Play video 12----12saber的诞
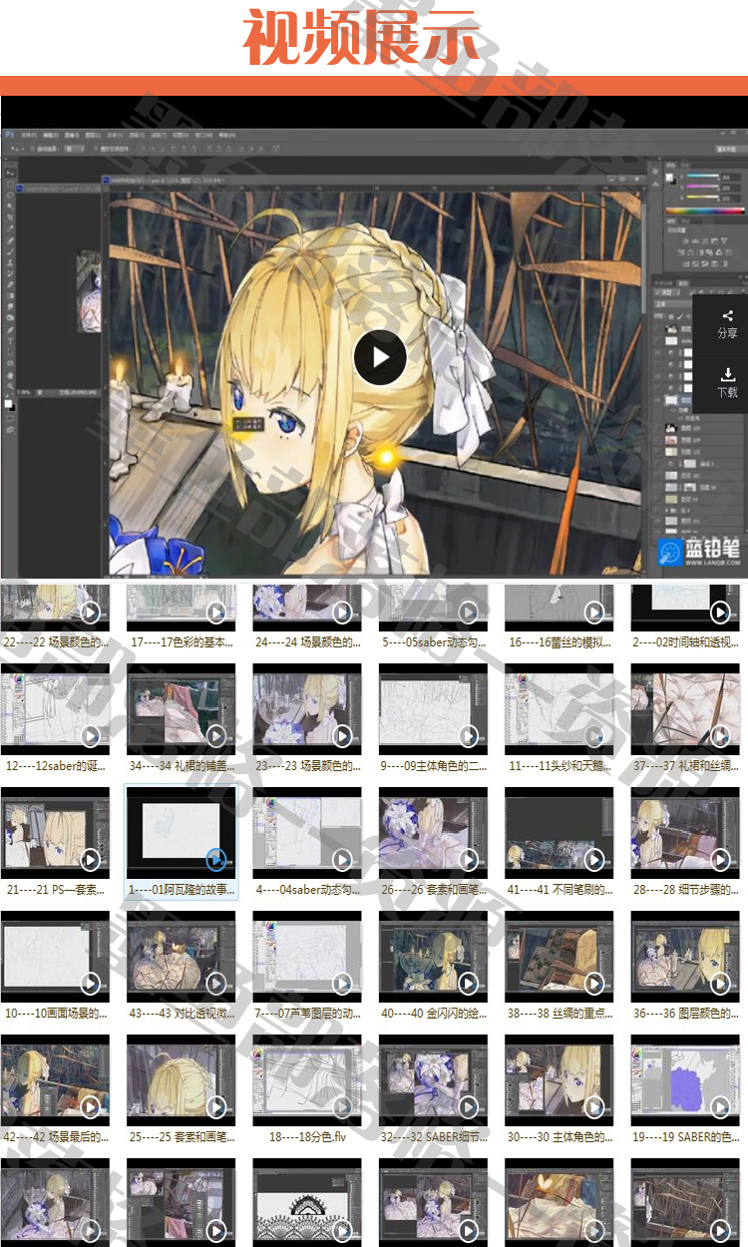Screen dimensions: 748x1247 click(x=91, y=735)
